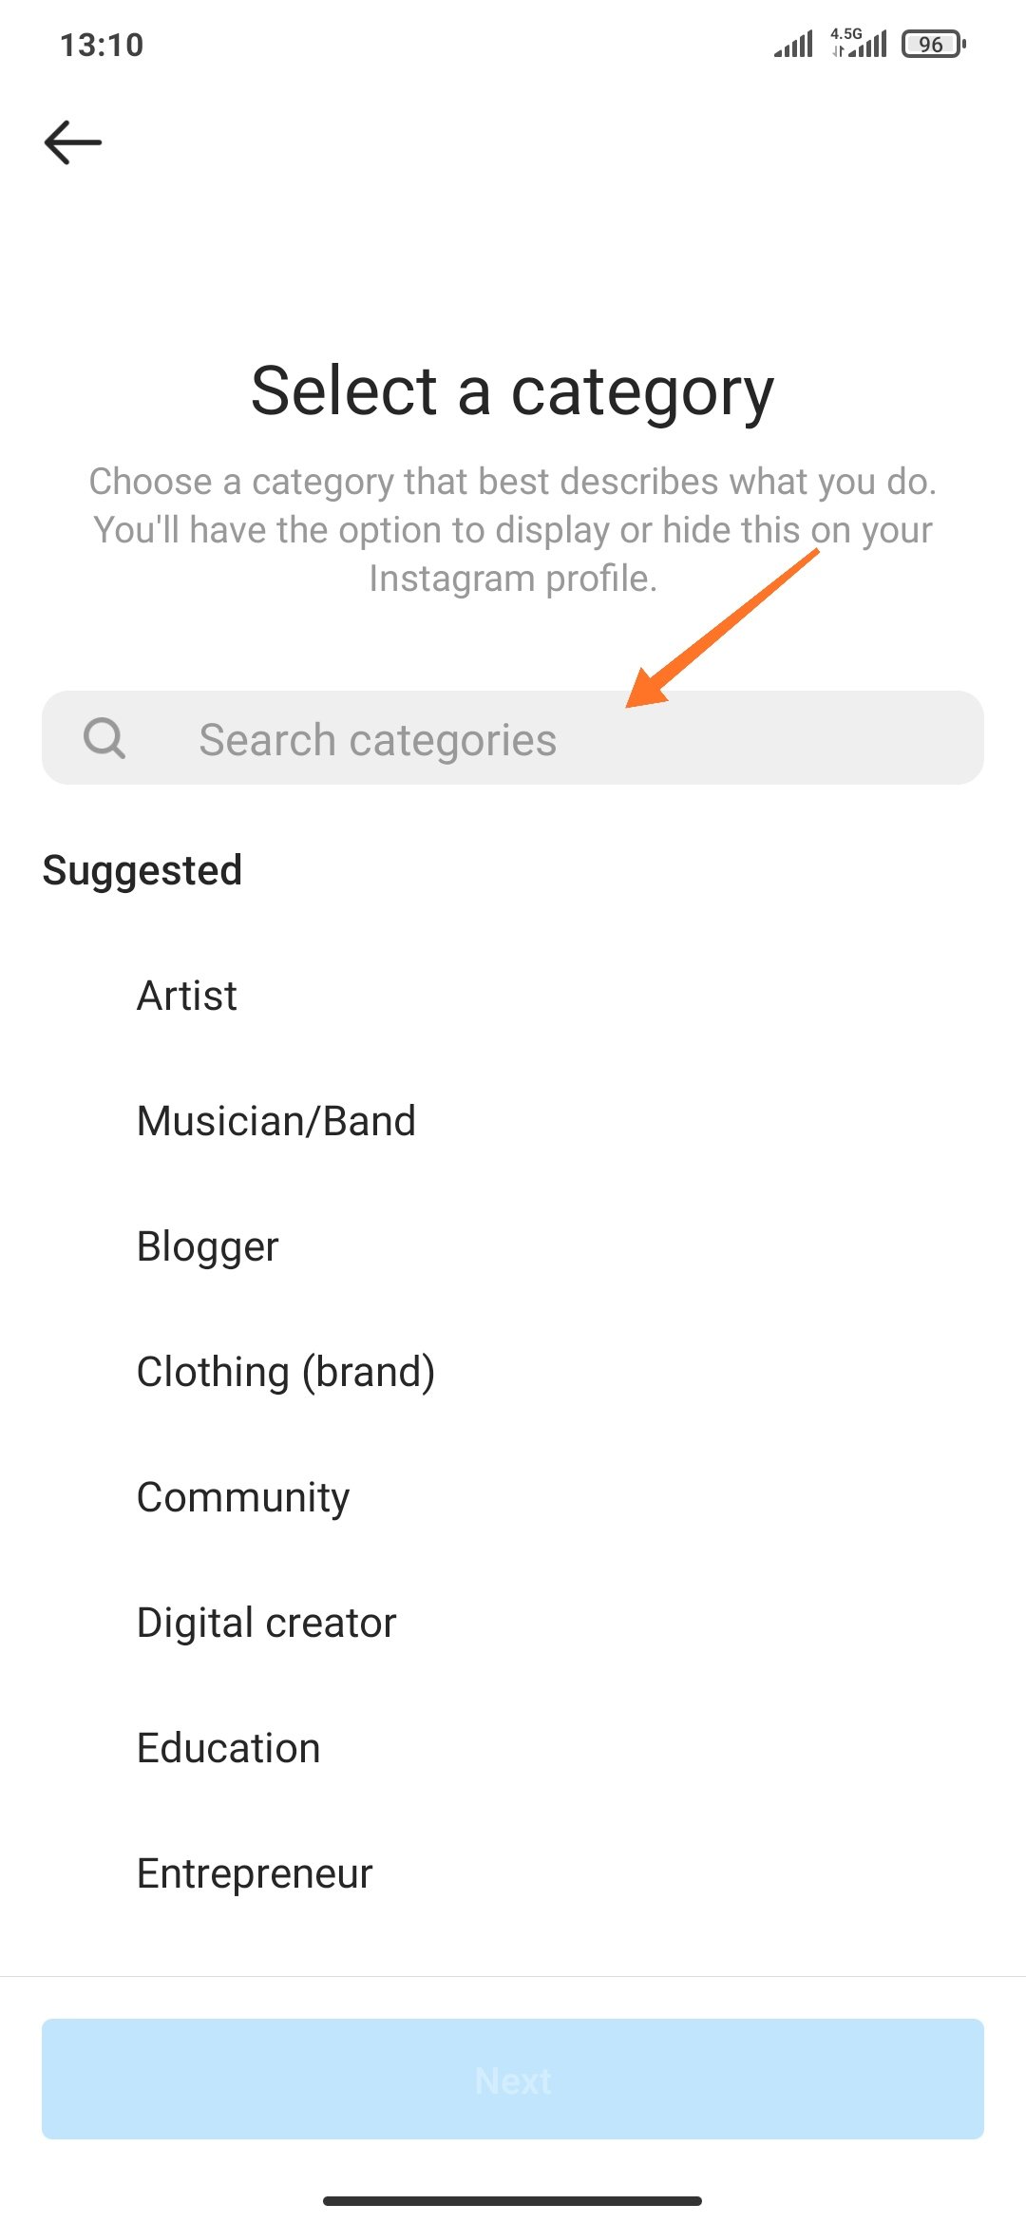Click the Select a category heading
Screen dimensions: 1026x2223
[x=513, y=390]
